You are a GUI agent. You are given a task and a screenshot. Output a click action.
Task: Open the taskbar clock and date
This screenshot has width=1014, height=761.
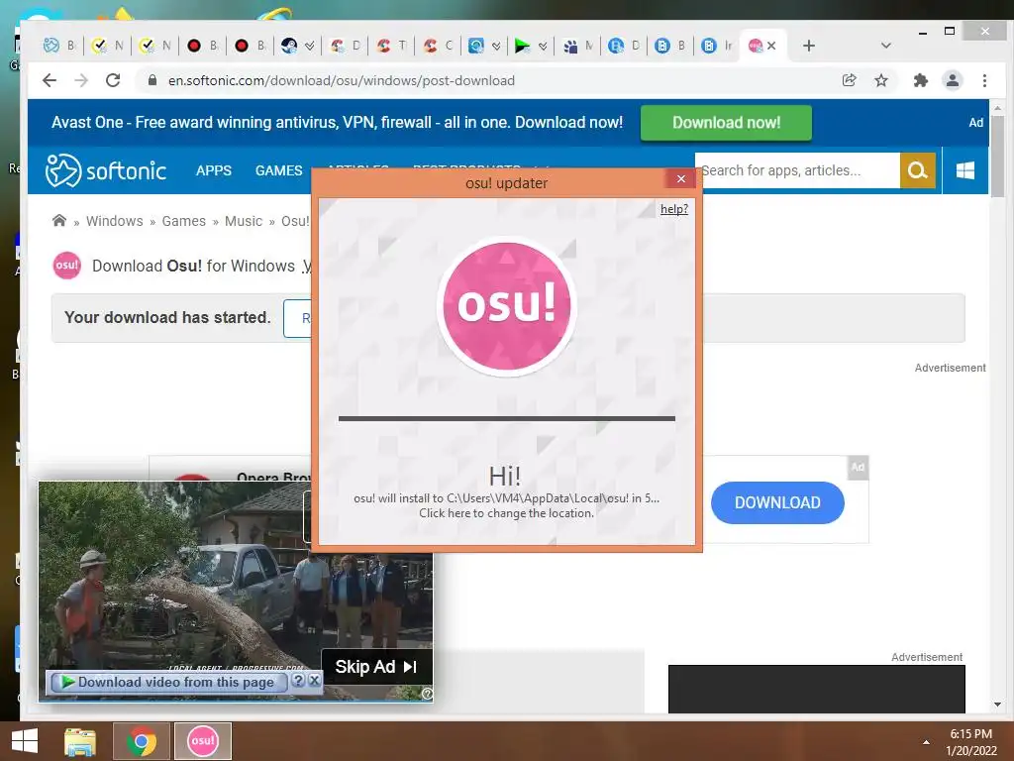click(x=971, y=742)
